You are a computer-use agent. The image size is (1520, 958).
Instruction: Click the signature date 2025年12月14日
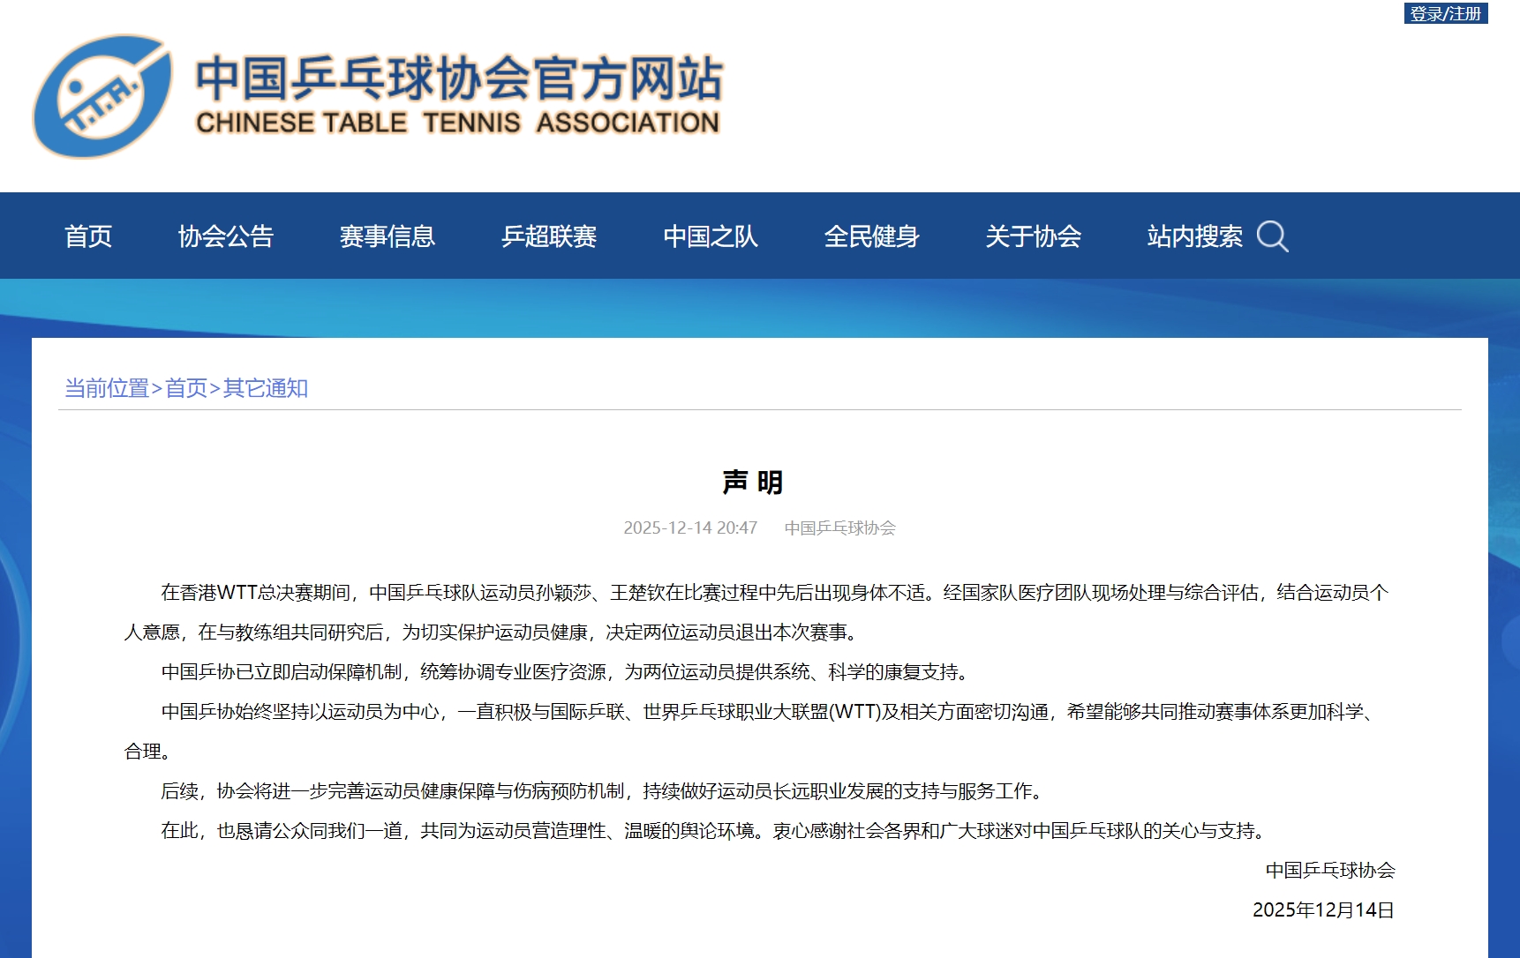tap(1323, 909)
